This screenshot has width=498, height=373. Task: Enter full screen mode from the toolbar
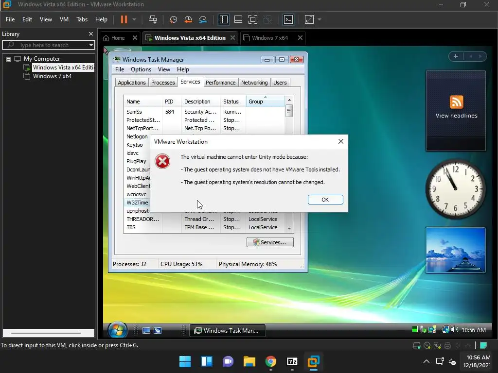click(252, 19)
